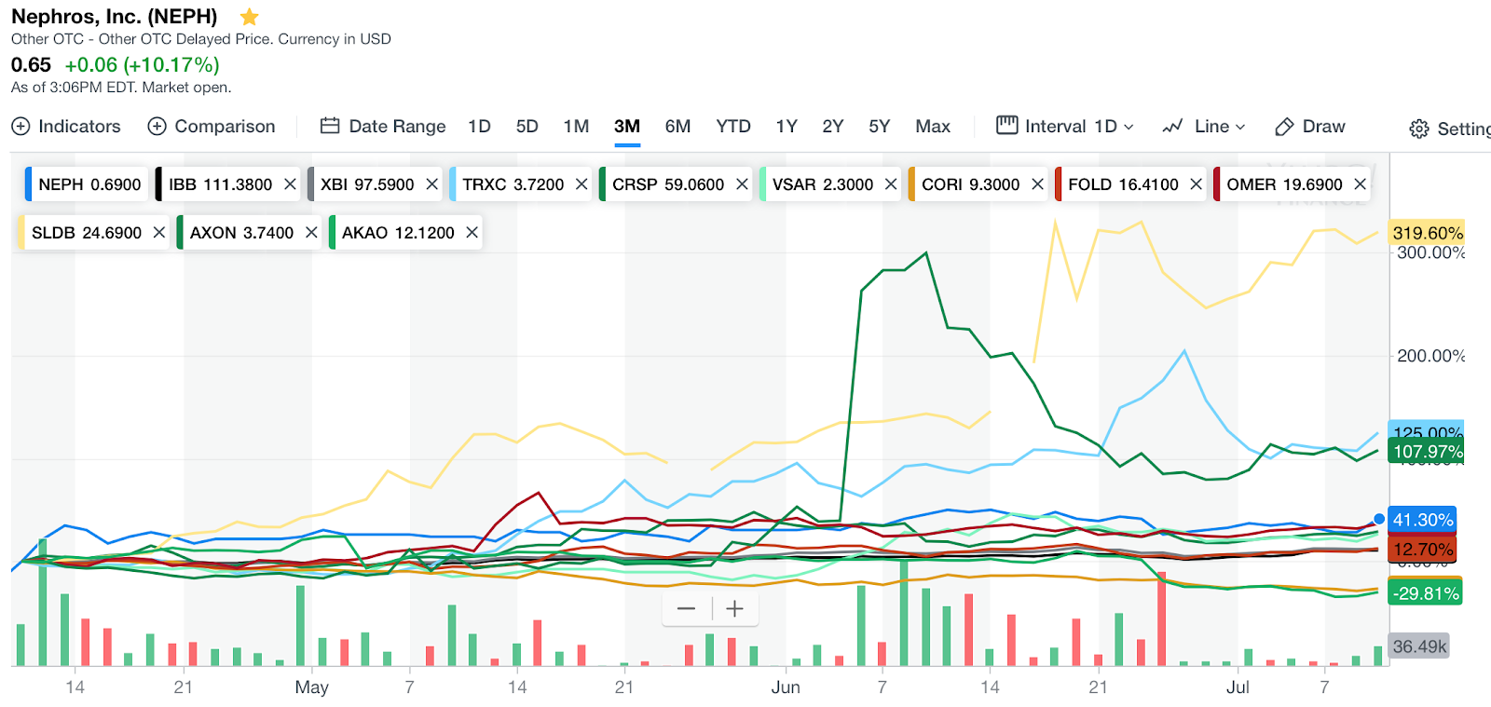Screen dimensions: 1491x707
Task: Select the 1D range tab
Action: 479,126
